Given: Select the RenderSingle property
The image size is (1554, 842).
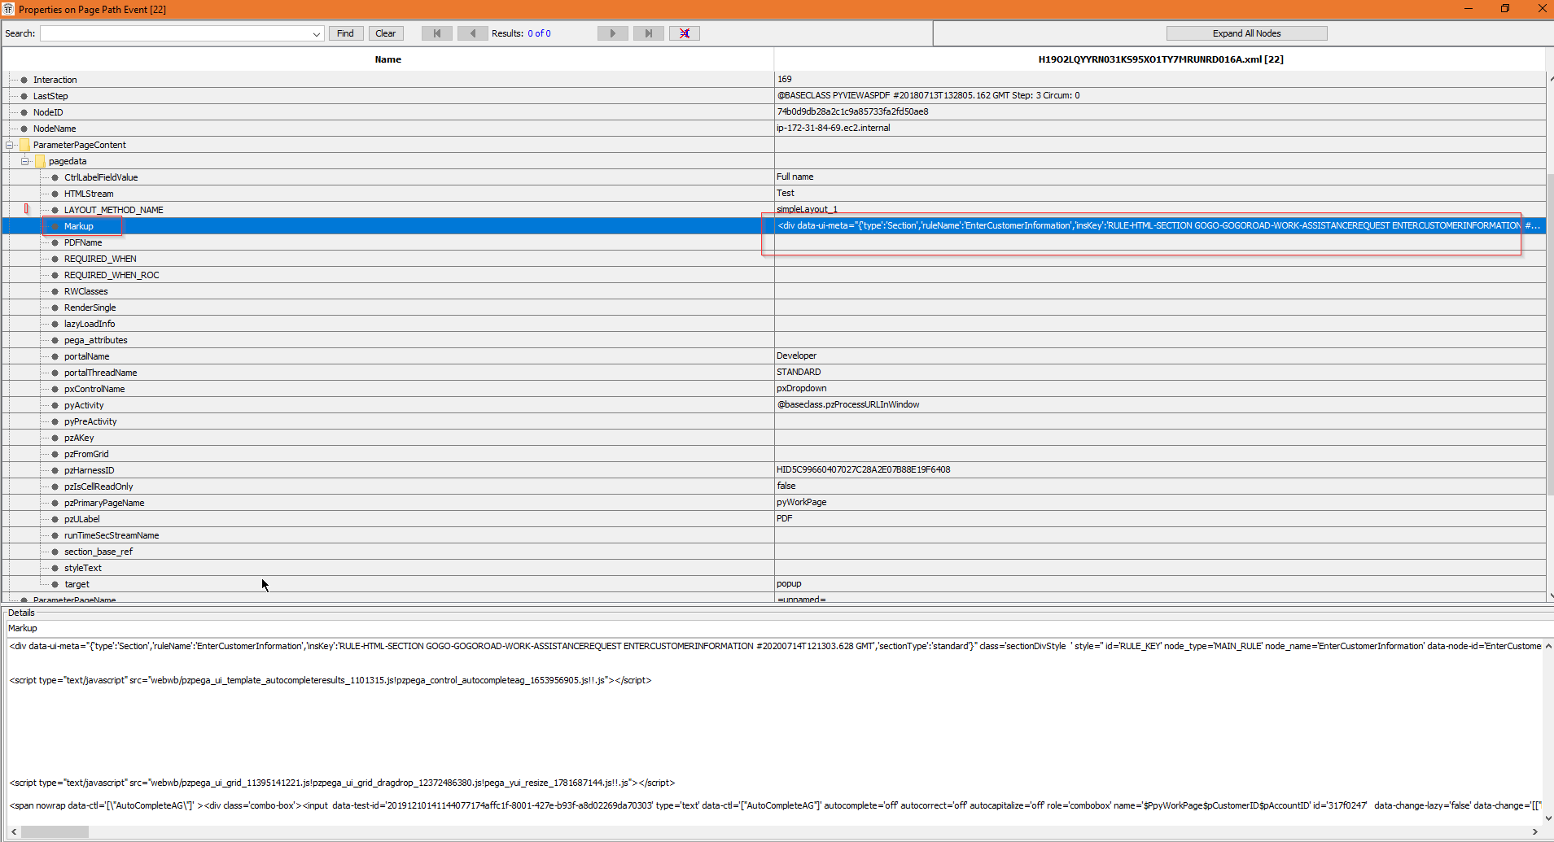Looking at the screenshot, I should tap(90, 308).
